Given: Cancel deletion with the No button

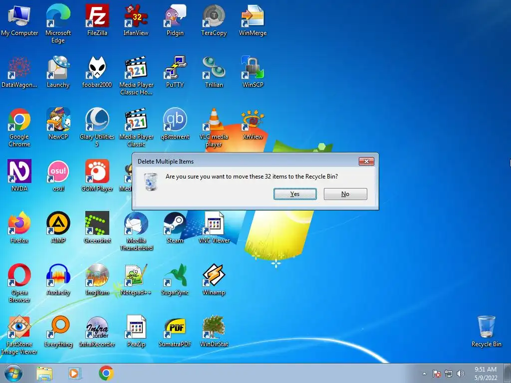Looking at the screenshot, I should (345, 194).
